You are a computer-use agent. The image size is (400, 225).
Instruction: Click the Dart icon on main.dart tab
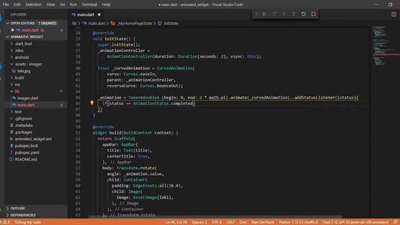[x=74, y=15]
